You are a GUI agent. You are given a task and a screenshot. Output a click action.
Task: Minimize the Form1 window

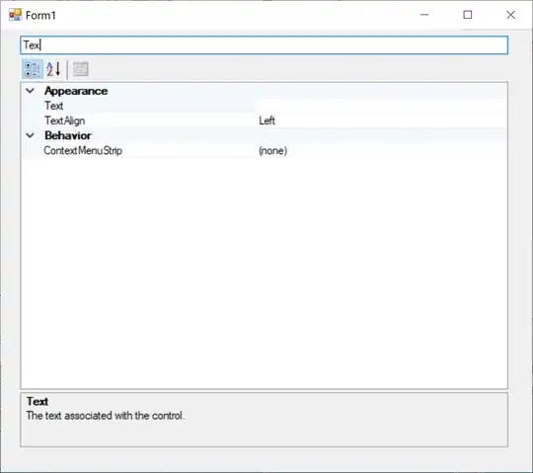[424, 15]
